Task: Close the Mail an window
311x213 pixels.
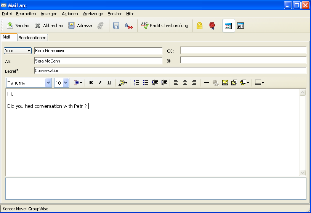Action: coord(305,5)
